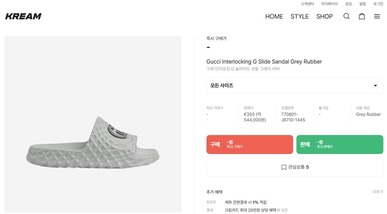Expand 더보기 for additional benefits
This screenshot has width=387, height=214.
point(377,192)
